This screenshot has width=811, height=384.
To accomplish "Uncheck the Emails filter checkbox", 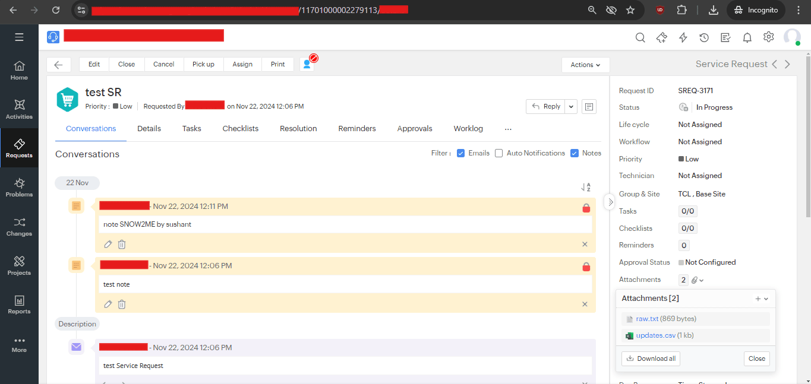I will click(x=460, y=153).
